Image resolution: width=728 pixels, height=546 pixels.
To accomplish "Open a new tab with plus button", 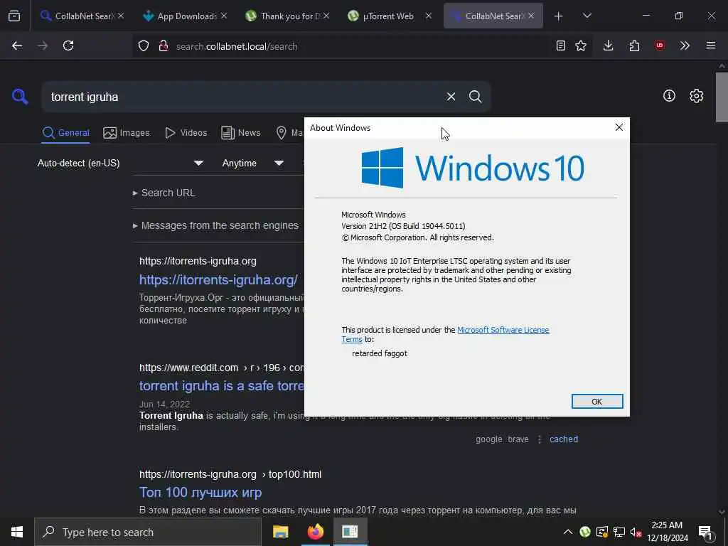I will tap(559, 16).
